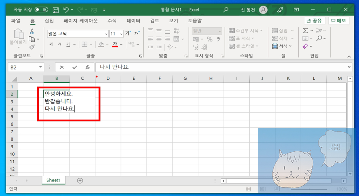Click the 메모 comments button
This screenshot has height=196, width=359.
[339, 21]
